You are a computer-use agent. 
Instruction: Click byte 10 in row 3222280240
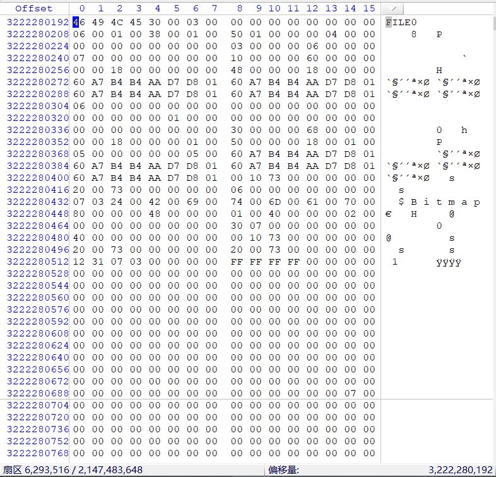pyautogui.click(x=236, y=58)
